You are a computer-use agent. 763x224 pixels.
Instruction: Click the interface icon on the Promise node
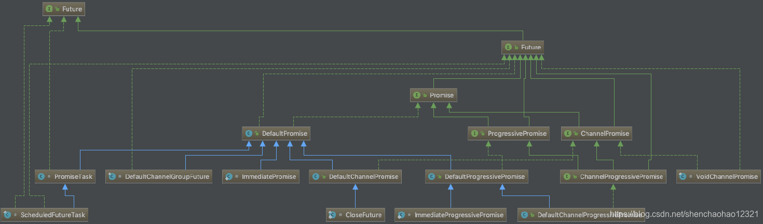pos(417,95)
